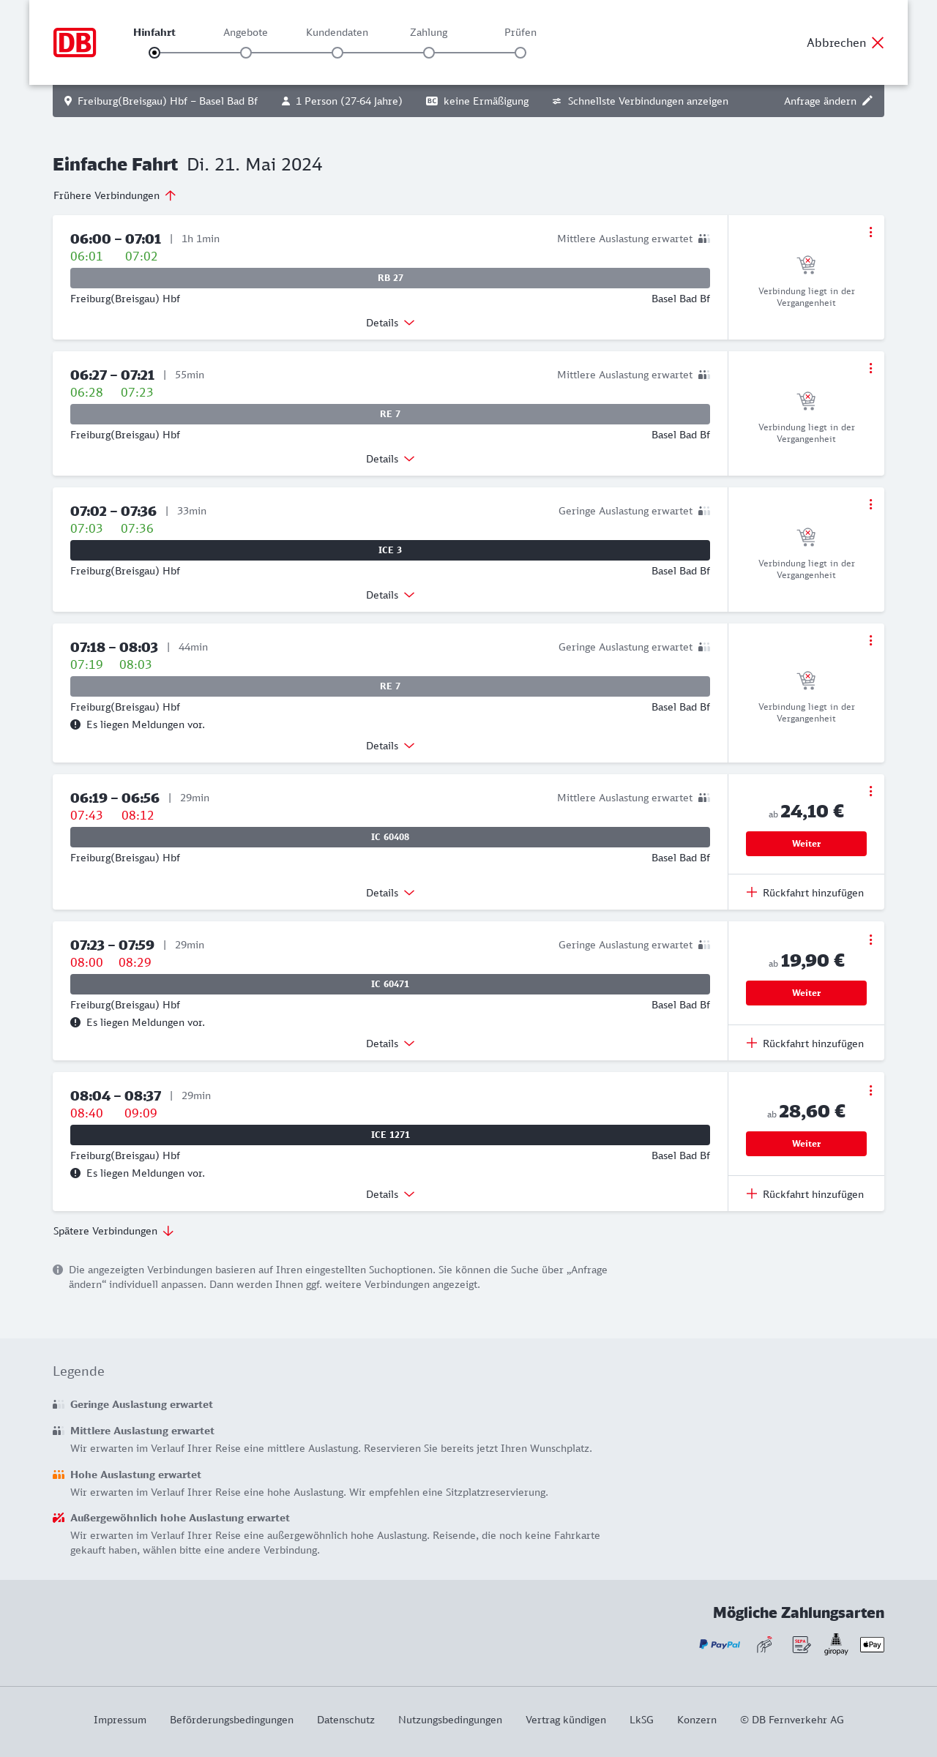Click the Angebote step circle
The image size is (937, 1757).
[x=246, y=53]
